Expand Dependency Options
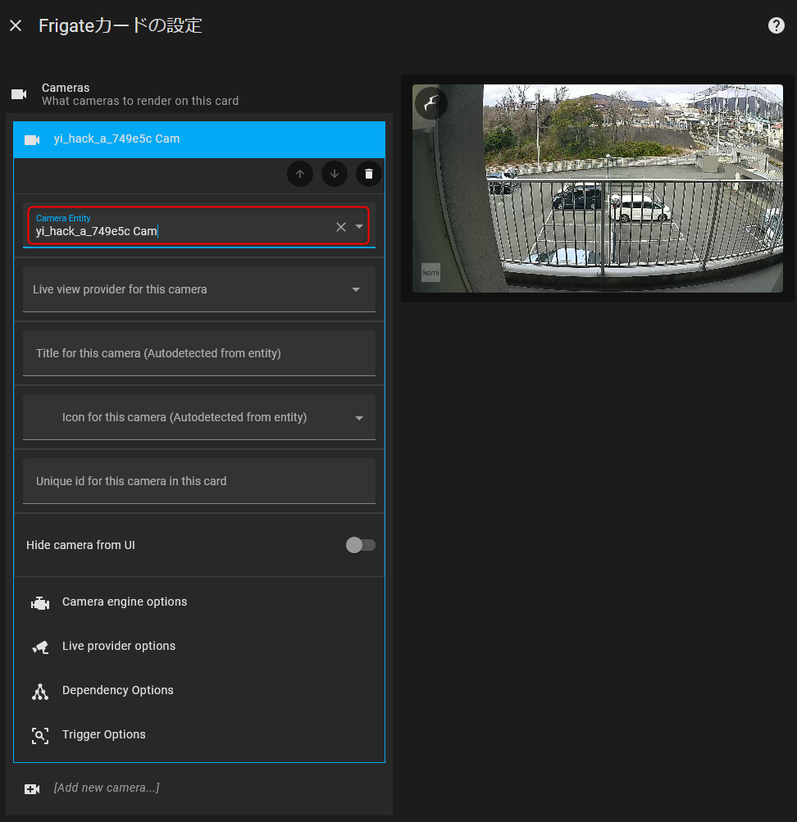 199,691
